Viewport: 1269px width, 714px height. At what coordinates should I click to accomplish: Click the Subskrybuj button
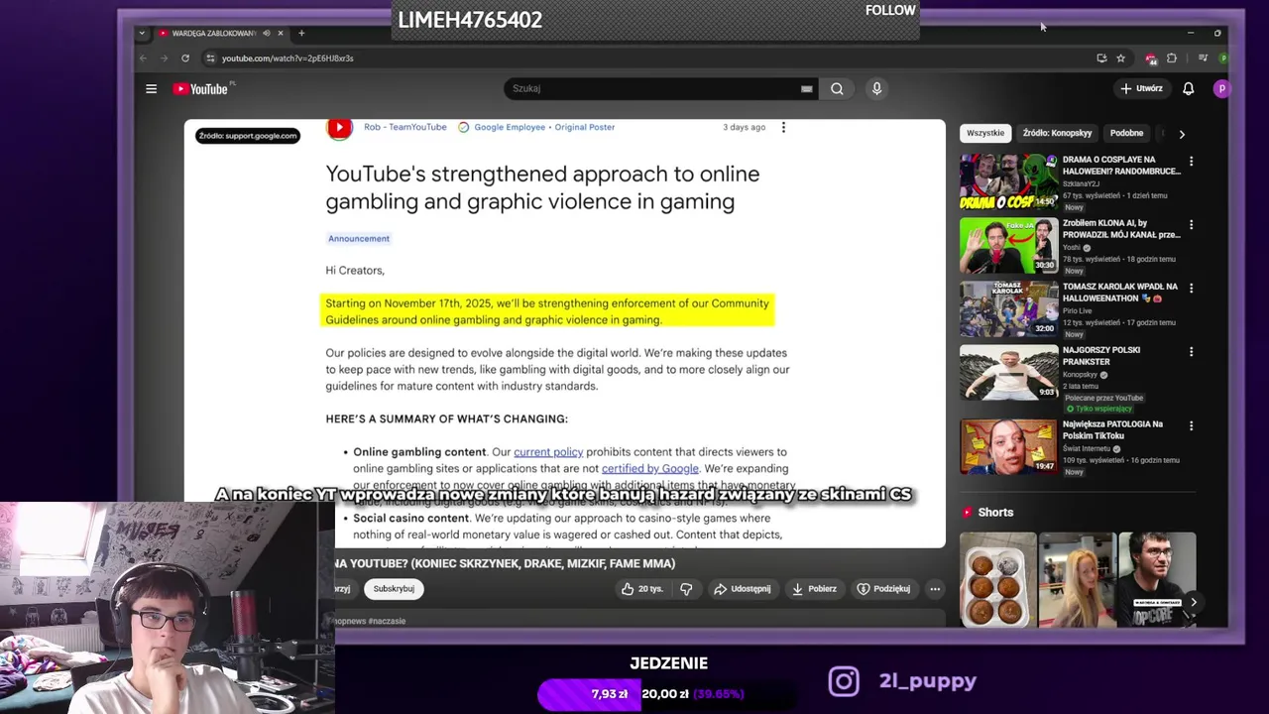pyautogui.click(x=394, y=589)
